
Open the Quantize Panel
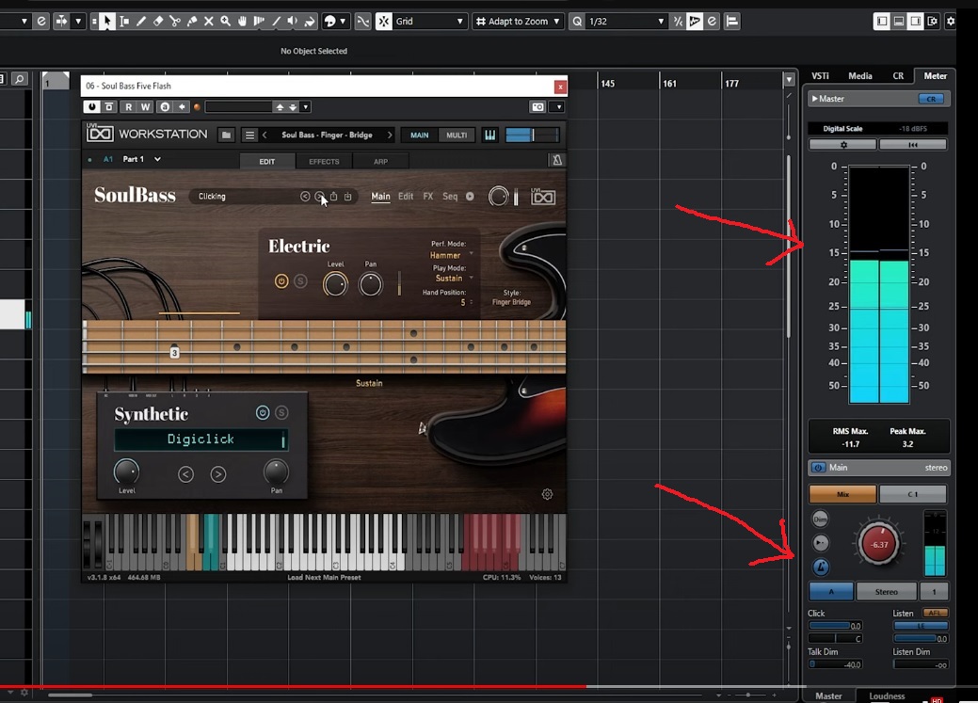(x=712, y=22)
